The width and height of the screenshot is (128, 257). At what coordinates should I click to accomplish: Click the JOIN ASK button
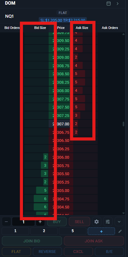point(94,241)
